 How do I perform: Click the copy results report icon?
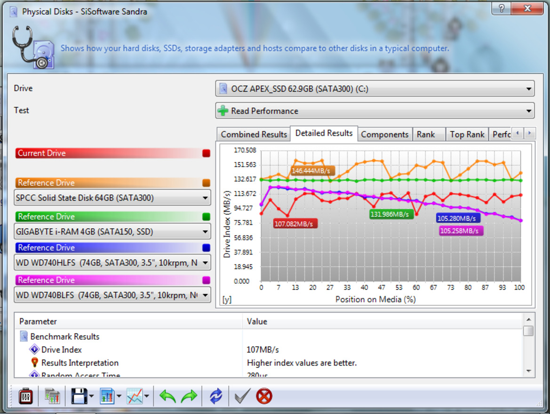53,397
